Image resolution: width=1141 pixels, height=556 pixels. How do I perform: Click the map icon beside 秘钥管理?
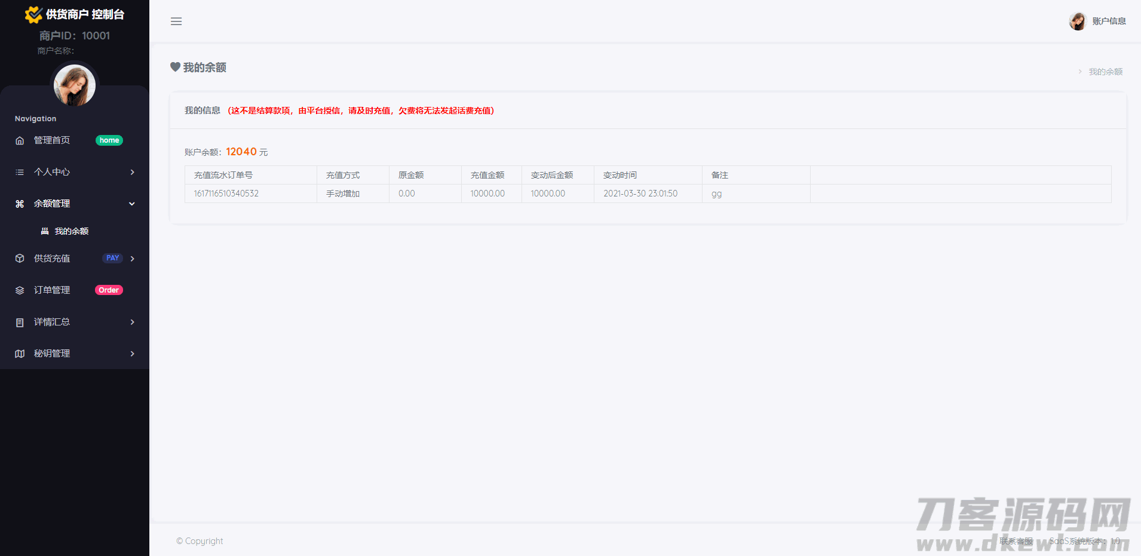click(x=20, y=354)
